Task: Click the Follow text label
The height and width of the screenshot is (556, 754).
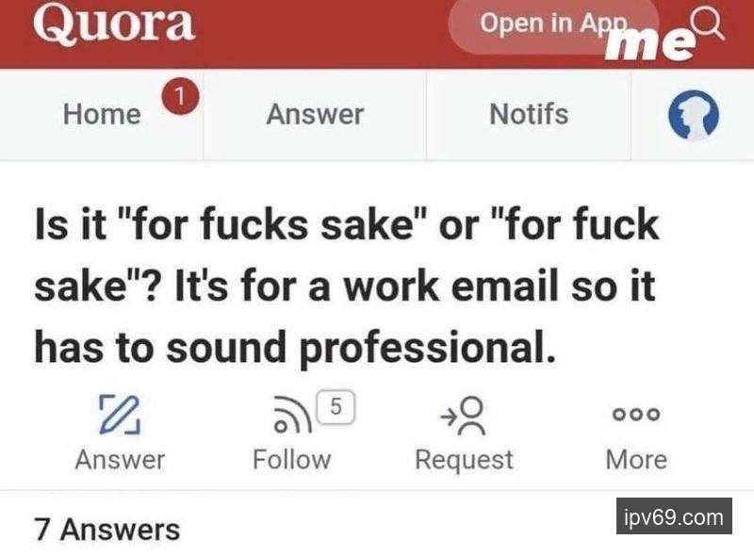Action: coord(292,460)
